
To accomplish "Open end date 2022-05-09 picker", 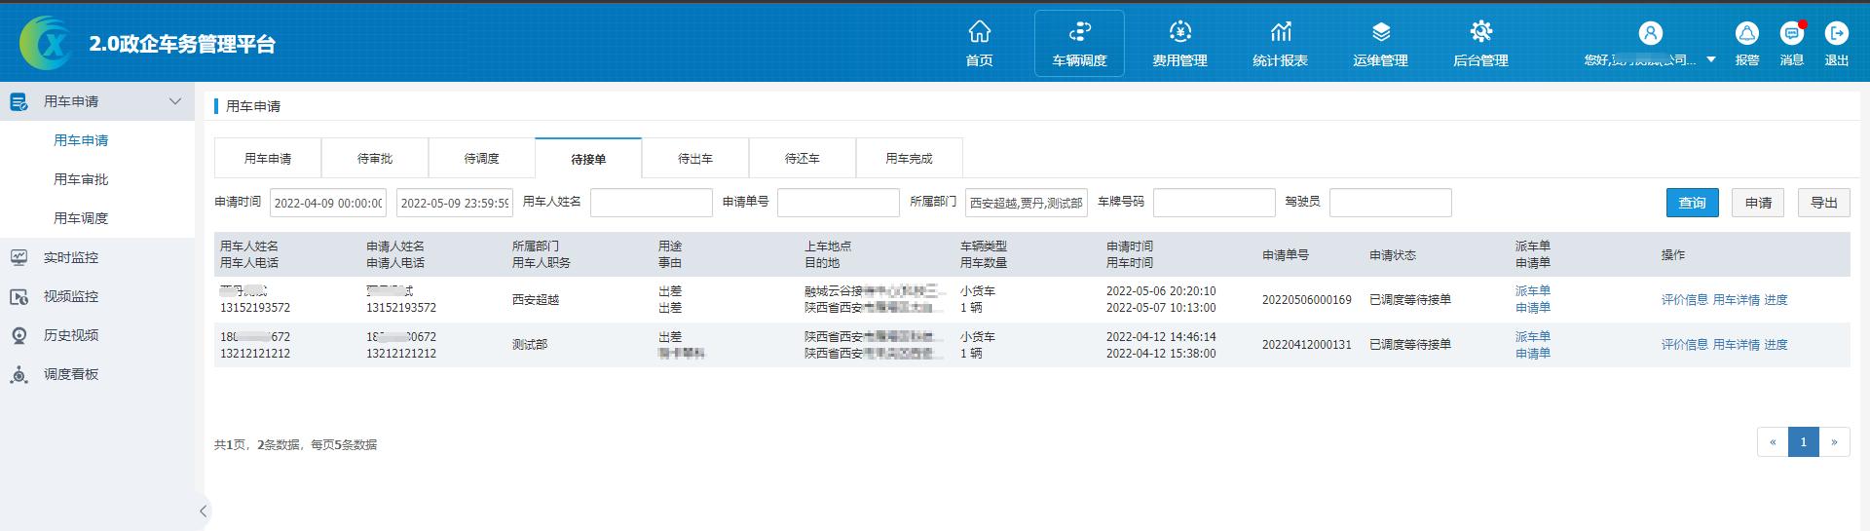I will (455, 203).
